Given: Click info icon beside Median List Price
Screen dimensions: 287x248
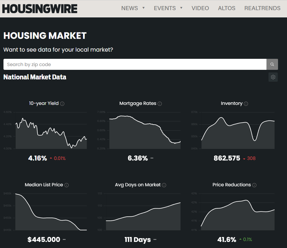Looking at the screenshot, I should click(67, 185).
